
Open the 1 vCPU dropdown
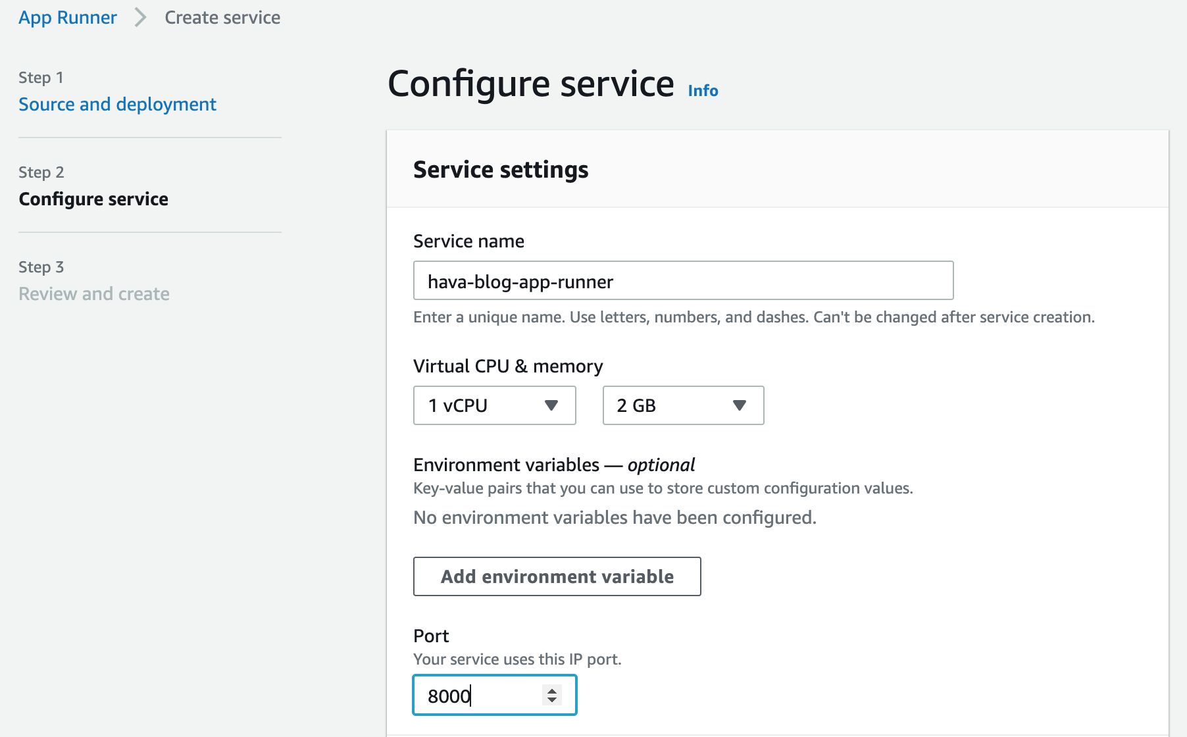tap(495, 405)
